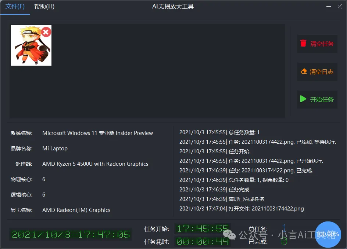Click the 系统名称 label
Viewport: 347px width, 249px height.
(21, 133)
